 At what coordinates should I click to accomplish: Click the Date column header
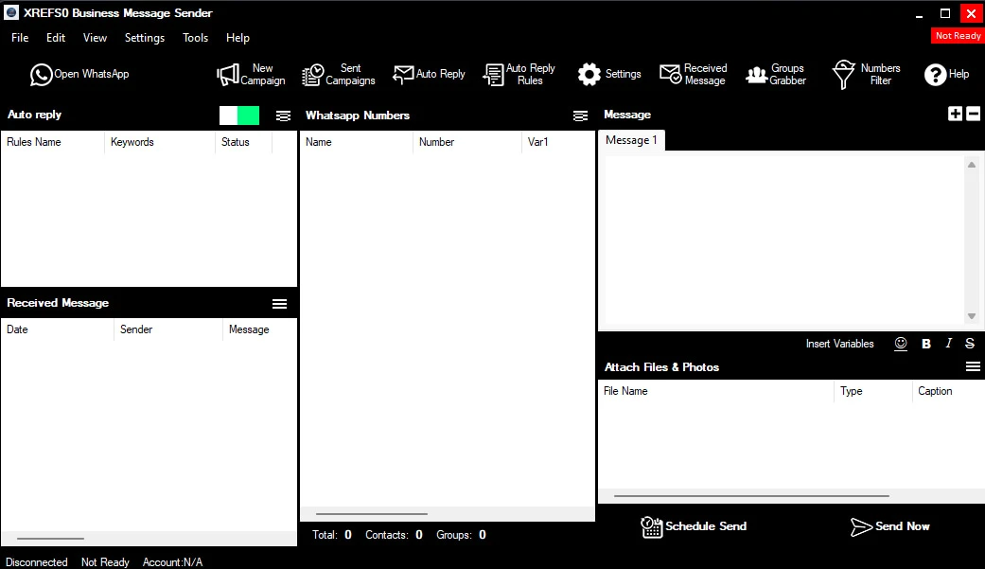[x=57, y=329]
